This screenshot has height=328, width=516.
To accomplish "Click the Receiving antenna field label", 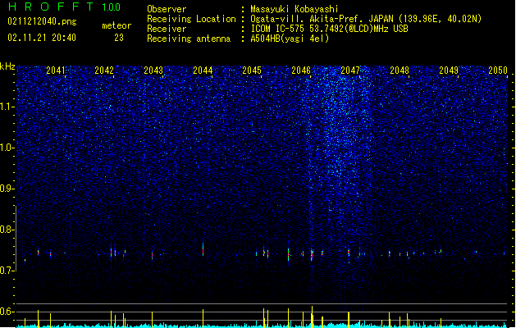I will click(189, 39).
